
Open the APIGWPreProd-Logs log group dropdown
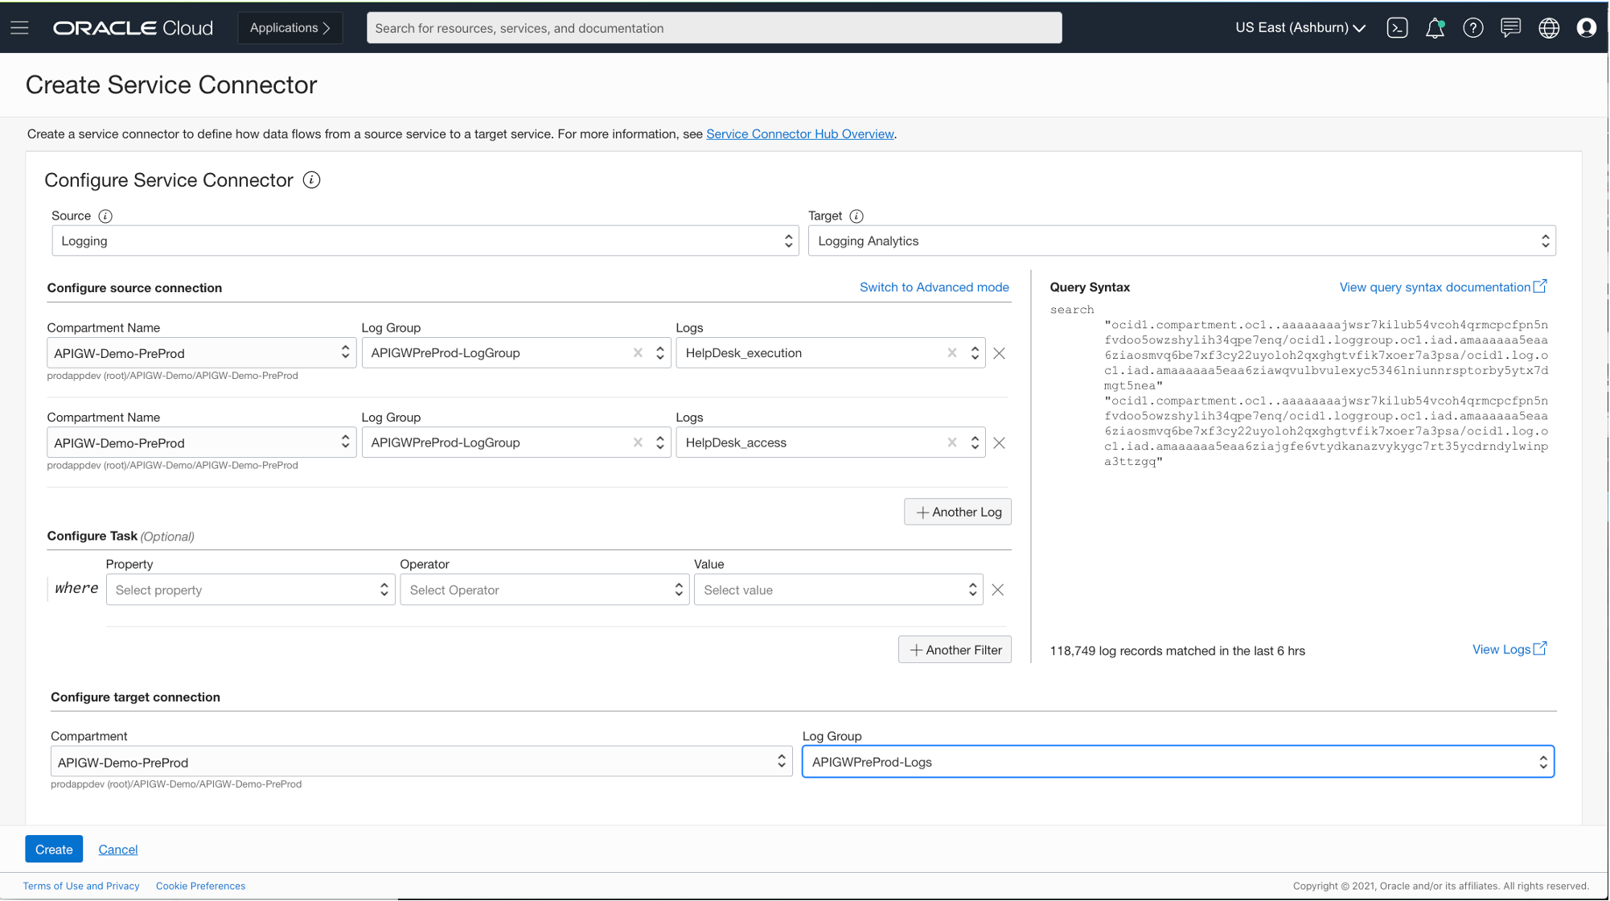[x=1178, y=761]
